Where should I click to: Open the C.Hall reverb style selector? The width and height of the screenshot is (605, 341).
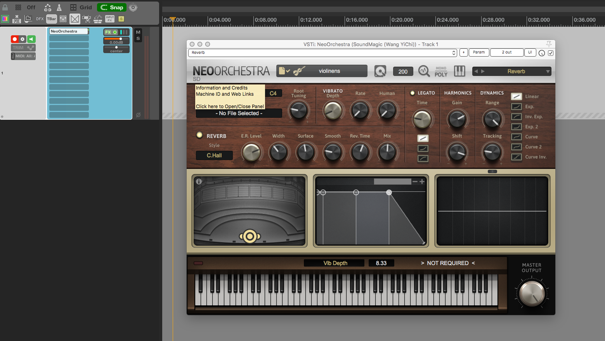214,155
